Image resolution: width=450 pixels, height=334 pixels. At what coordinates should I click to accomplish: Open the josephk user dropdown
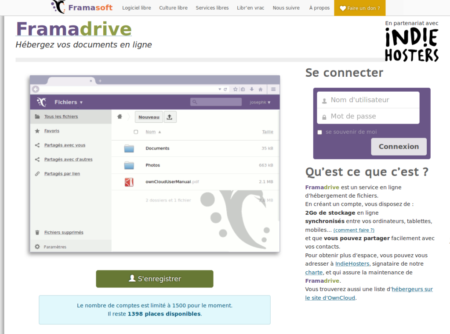point(260,102)
